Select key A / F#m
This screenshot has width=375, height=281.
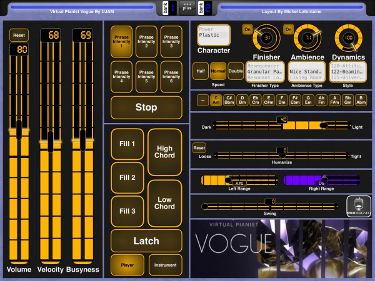click(x=334, y=100)
